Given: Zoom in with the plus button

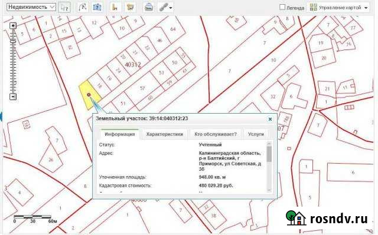Looking at the screenshot, I should (13, 25).
